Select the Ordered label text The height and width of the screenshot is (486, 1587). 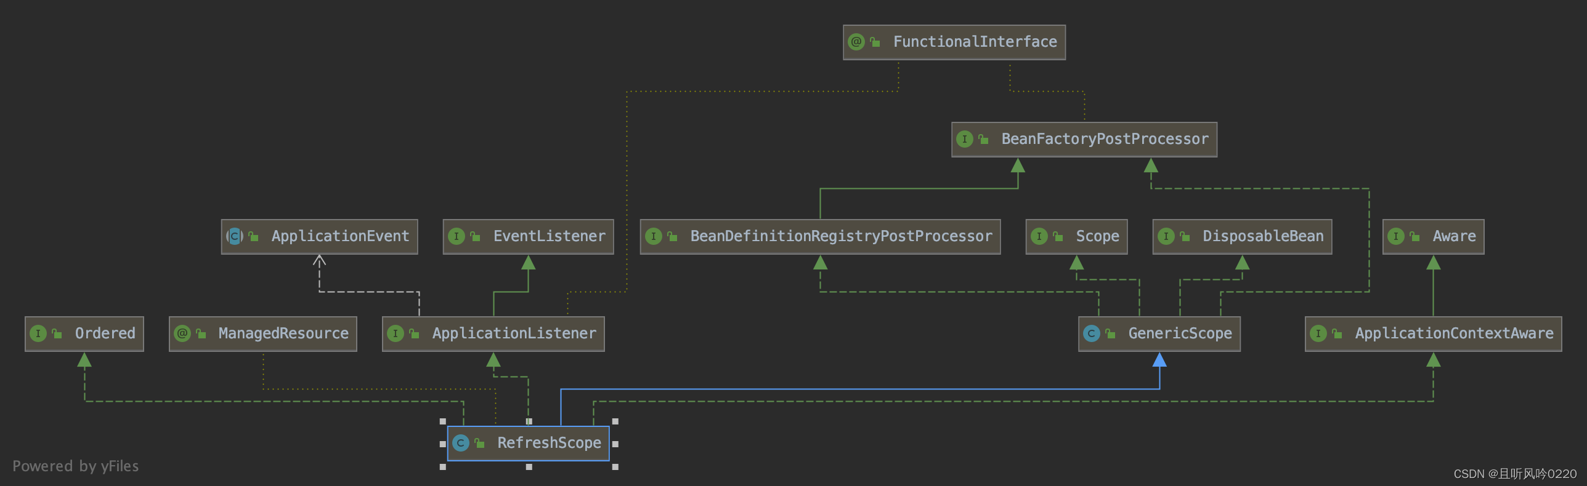coord(105,333)
